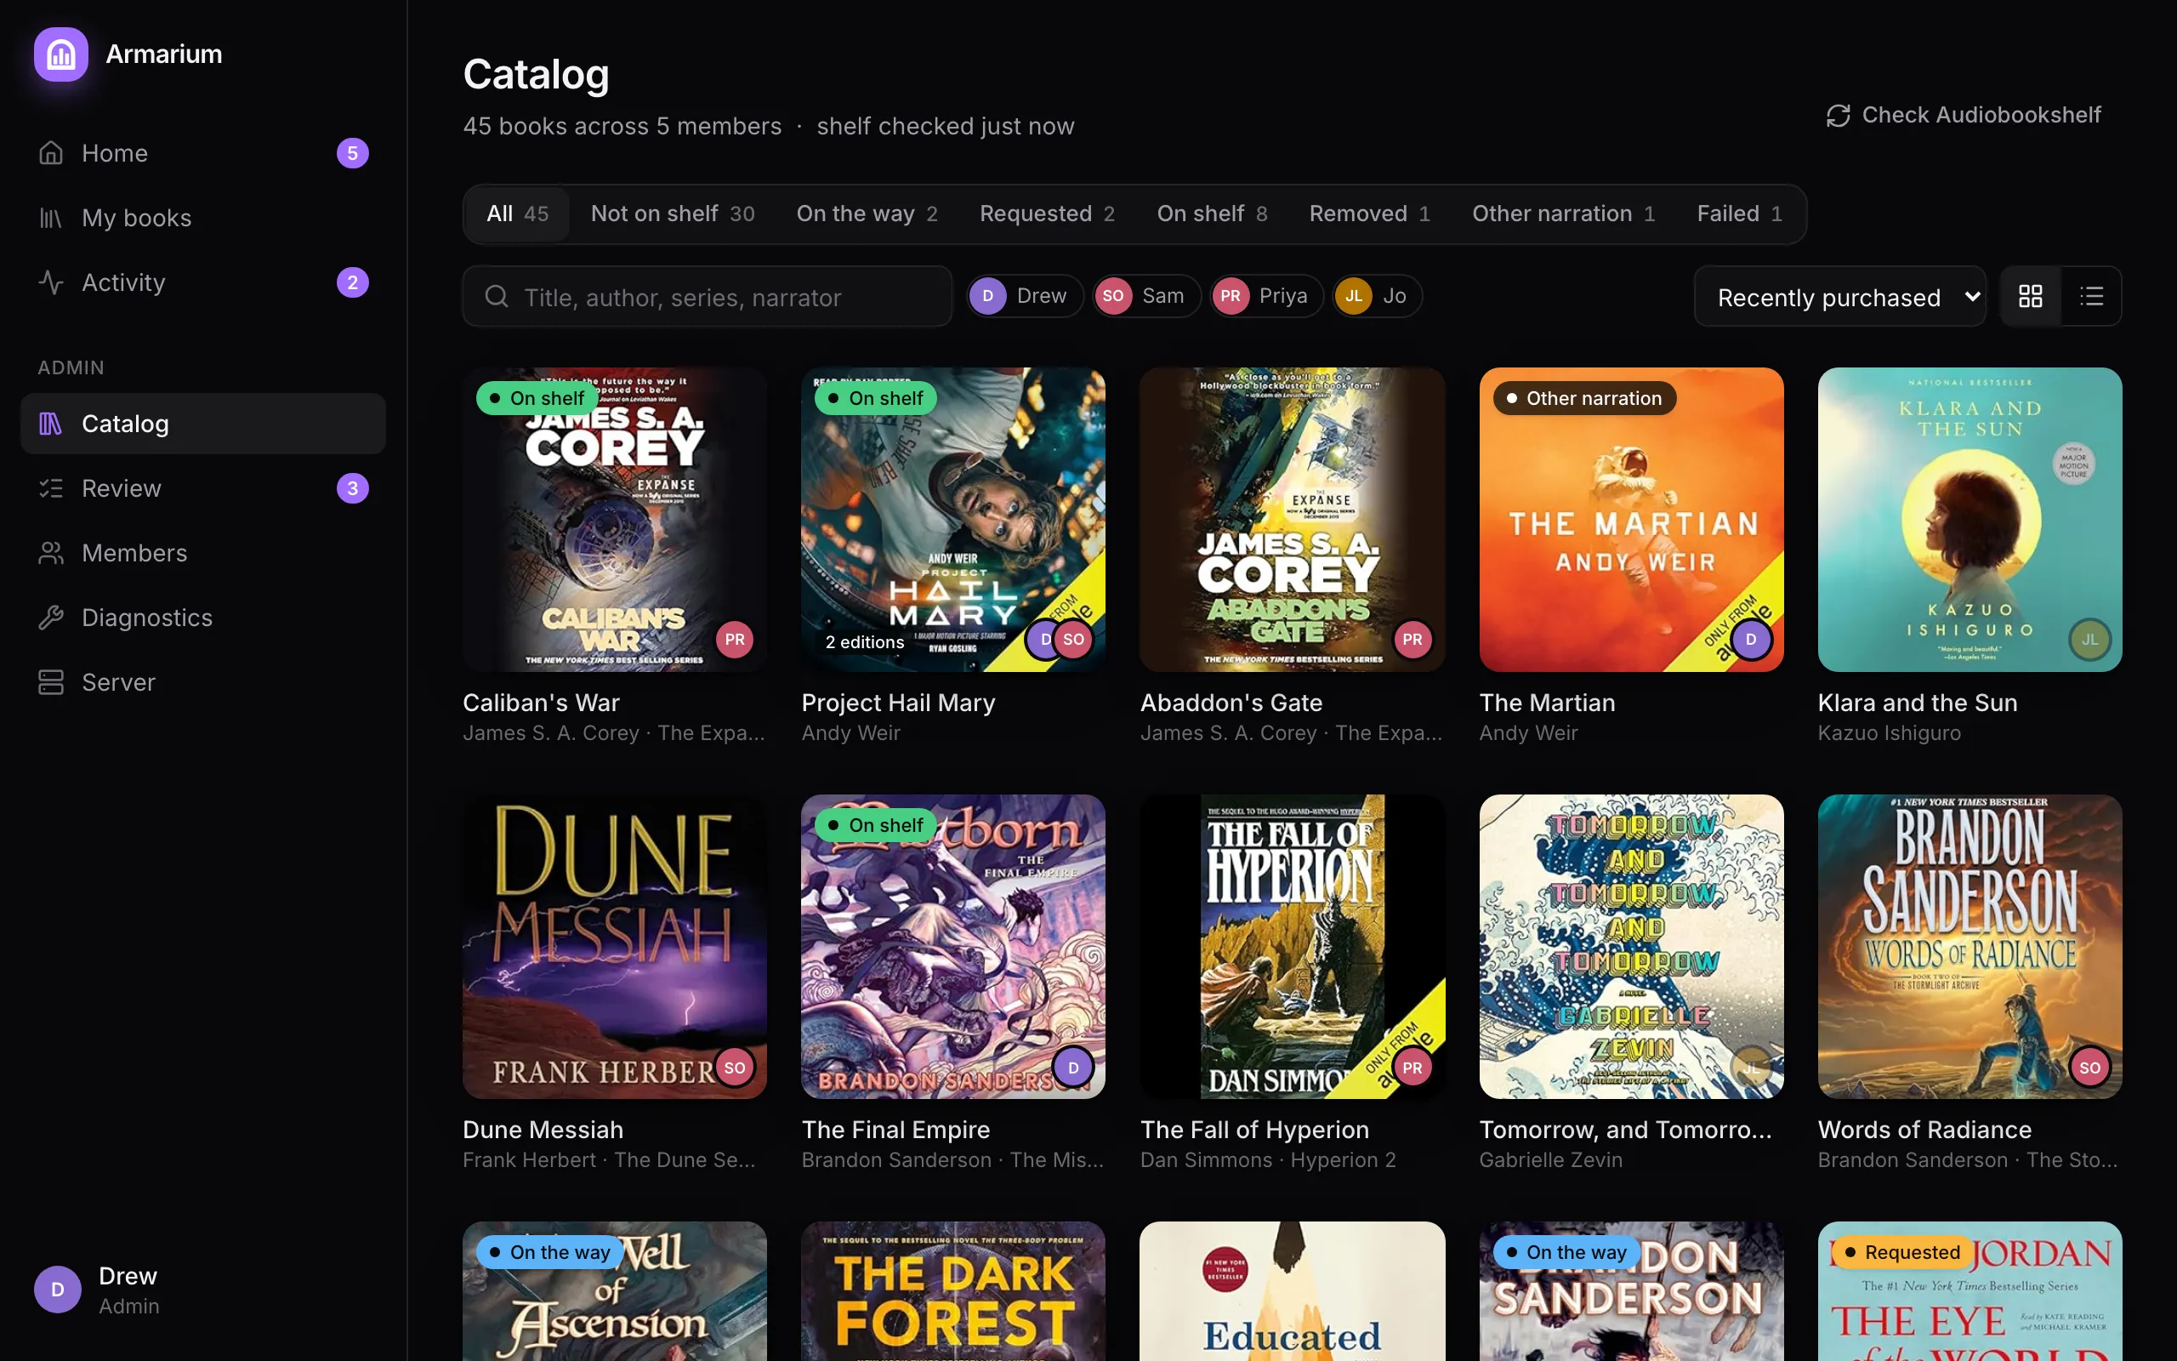
Task: Click the Abaddon's Gate title
Action: 1231,703
